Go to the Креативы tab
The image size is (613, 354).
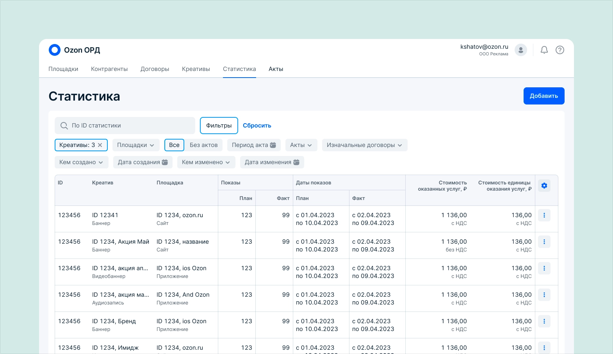[x=196, y=69]
